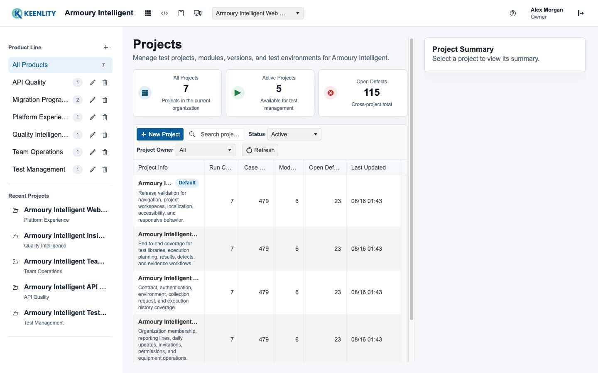Delete the API Quality product line
The width and height of the screenshot is (598, 373).
pyautogui.click(x=105, y=82)
